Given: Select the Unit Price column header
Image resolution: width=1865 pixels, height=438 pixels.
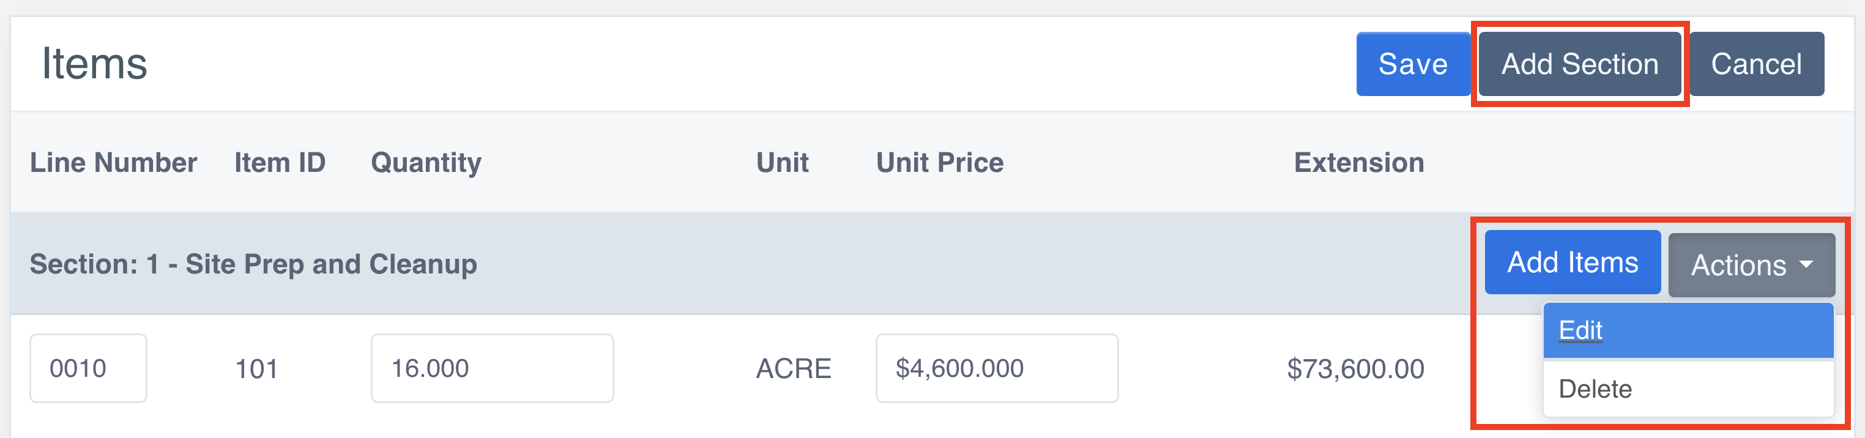Looking at the screenshot, I should [939, 162].
